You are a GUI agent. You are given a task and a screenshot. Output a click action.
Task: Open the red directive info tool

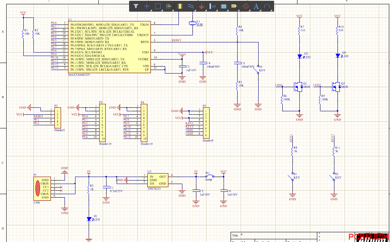point(245,6)
